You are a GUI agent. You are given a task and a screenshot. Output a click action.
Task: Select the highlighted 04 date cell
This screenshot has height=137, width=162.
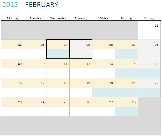[58, 45]
